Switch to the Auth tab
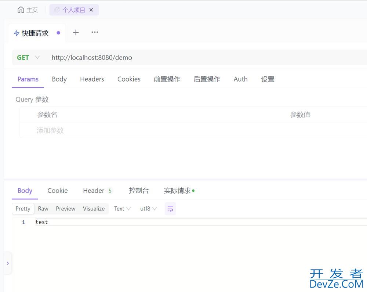The height and width of the screenshot is (292, 367). (240, 79)
